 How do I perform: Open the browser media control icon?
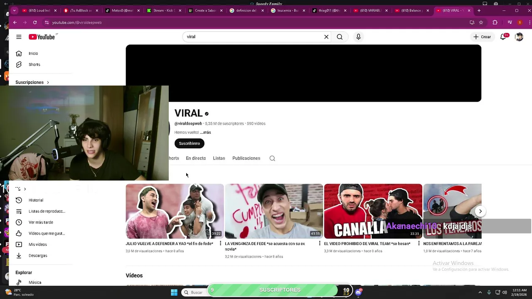[x=510, y=22]
